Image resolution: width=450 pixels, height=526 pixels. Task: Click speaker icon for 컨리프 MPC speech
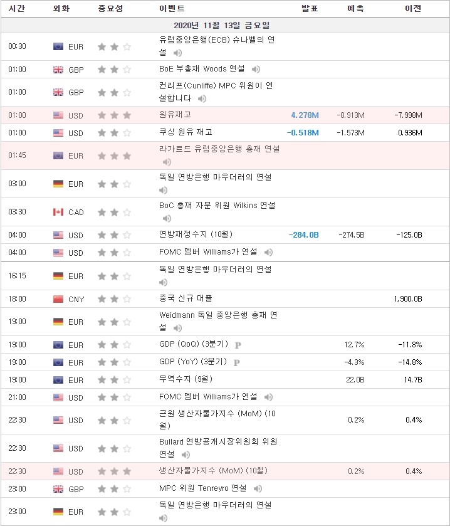[202, 98]
